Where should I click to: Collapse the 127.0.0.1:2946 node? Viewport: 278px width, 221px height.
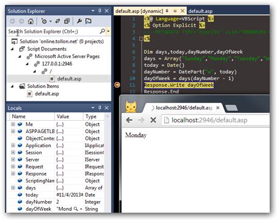[x=28, y=64]
